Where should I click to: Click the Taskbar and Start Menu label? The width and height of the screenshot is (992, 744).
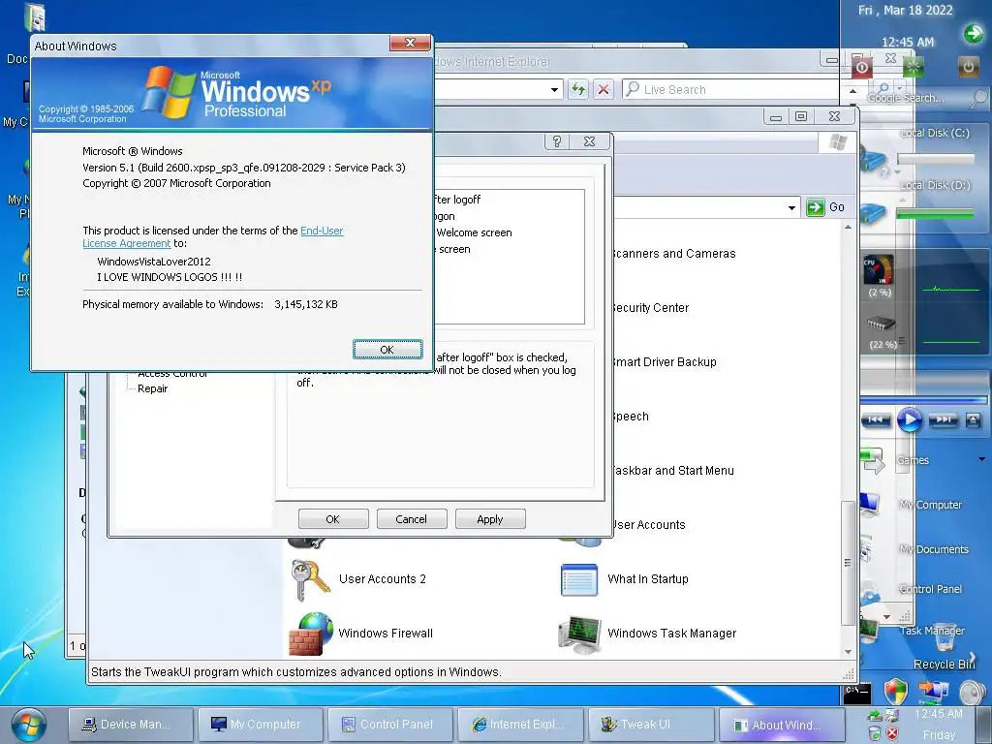(x=672, y=471)
